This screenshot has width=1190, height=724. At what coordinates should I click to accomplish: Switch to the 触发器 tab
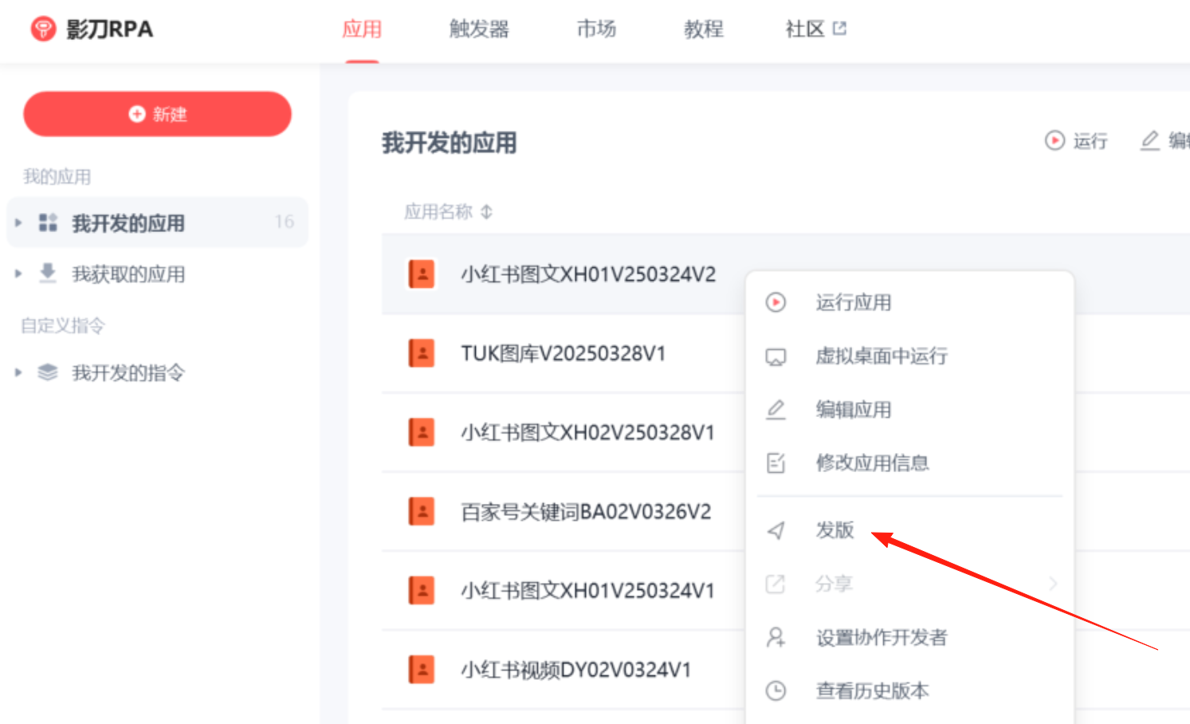(x=478, y=30)
